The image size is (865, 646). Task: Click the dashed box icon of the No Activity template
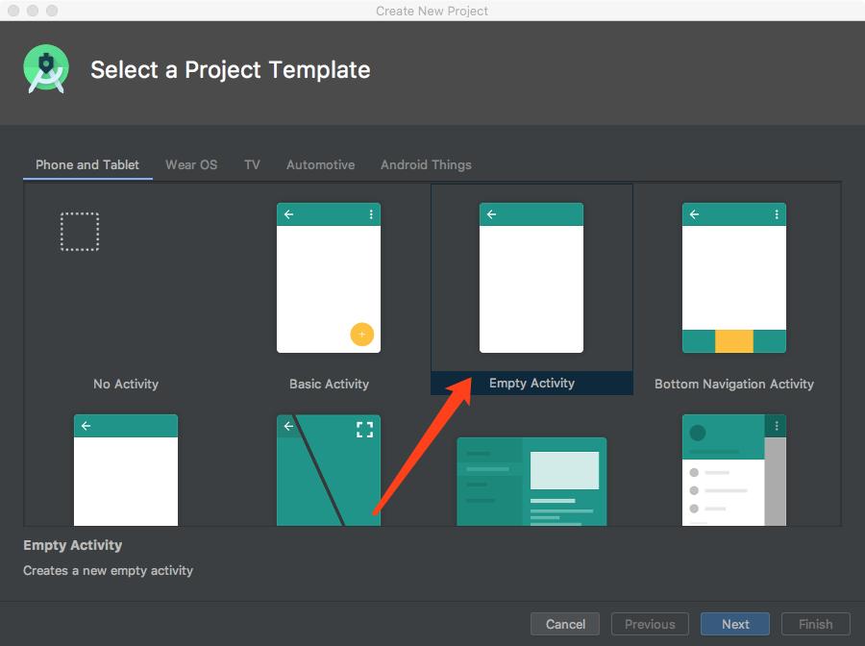point(80,231)
